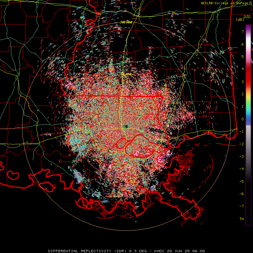Click the DZD product label above the scale

click(247, 17)
